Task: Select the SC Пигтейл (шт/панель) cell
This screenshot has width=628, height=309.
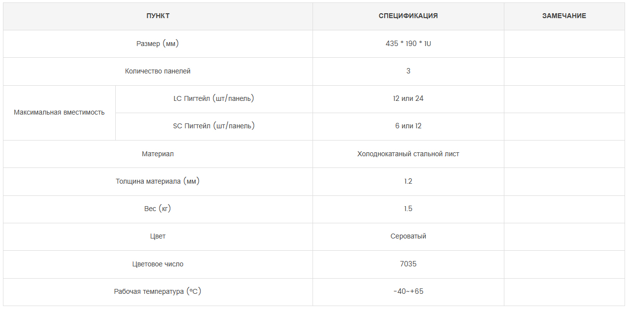Action: [x=214, y=126]
